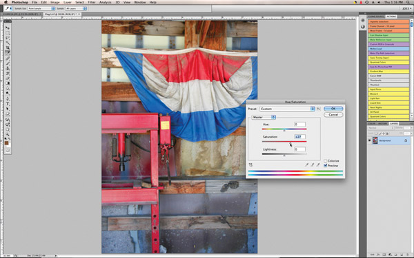414x258 pixels.
Task: Open Spotlight search in the menu bar
Action: coord(408,2)
